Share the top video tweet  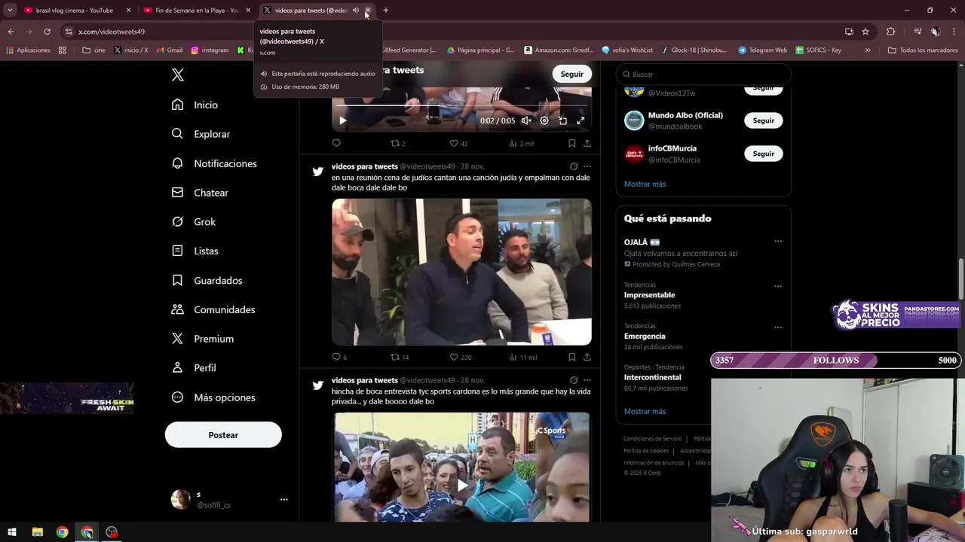click(x=587, y=143)
